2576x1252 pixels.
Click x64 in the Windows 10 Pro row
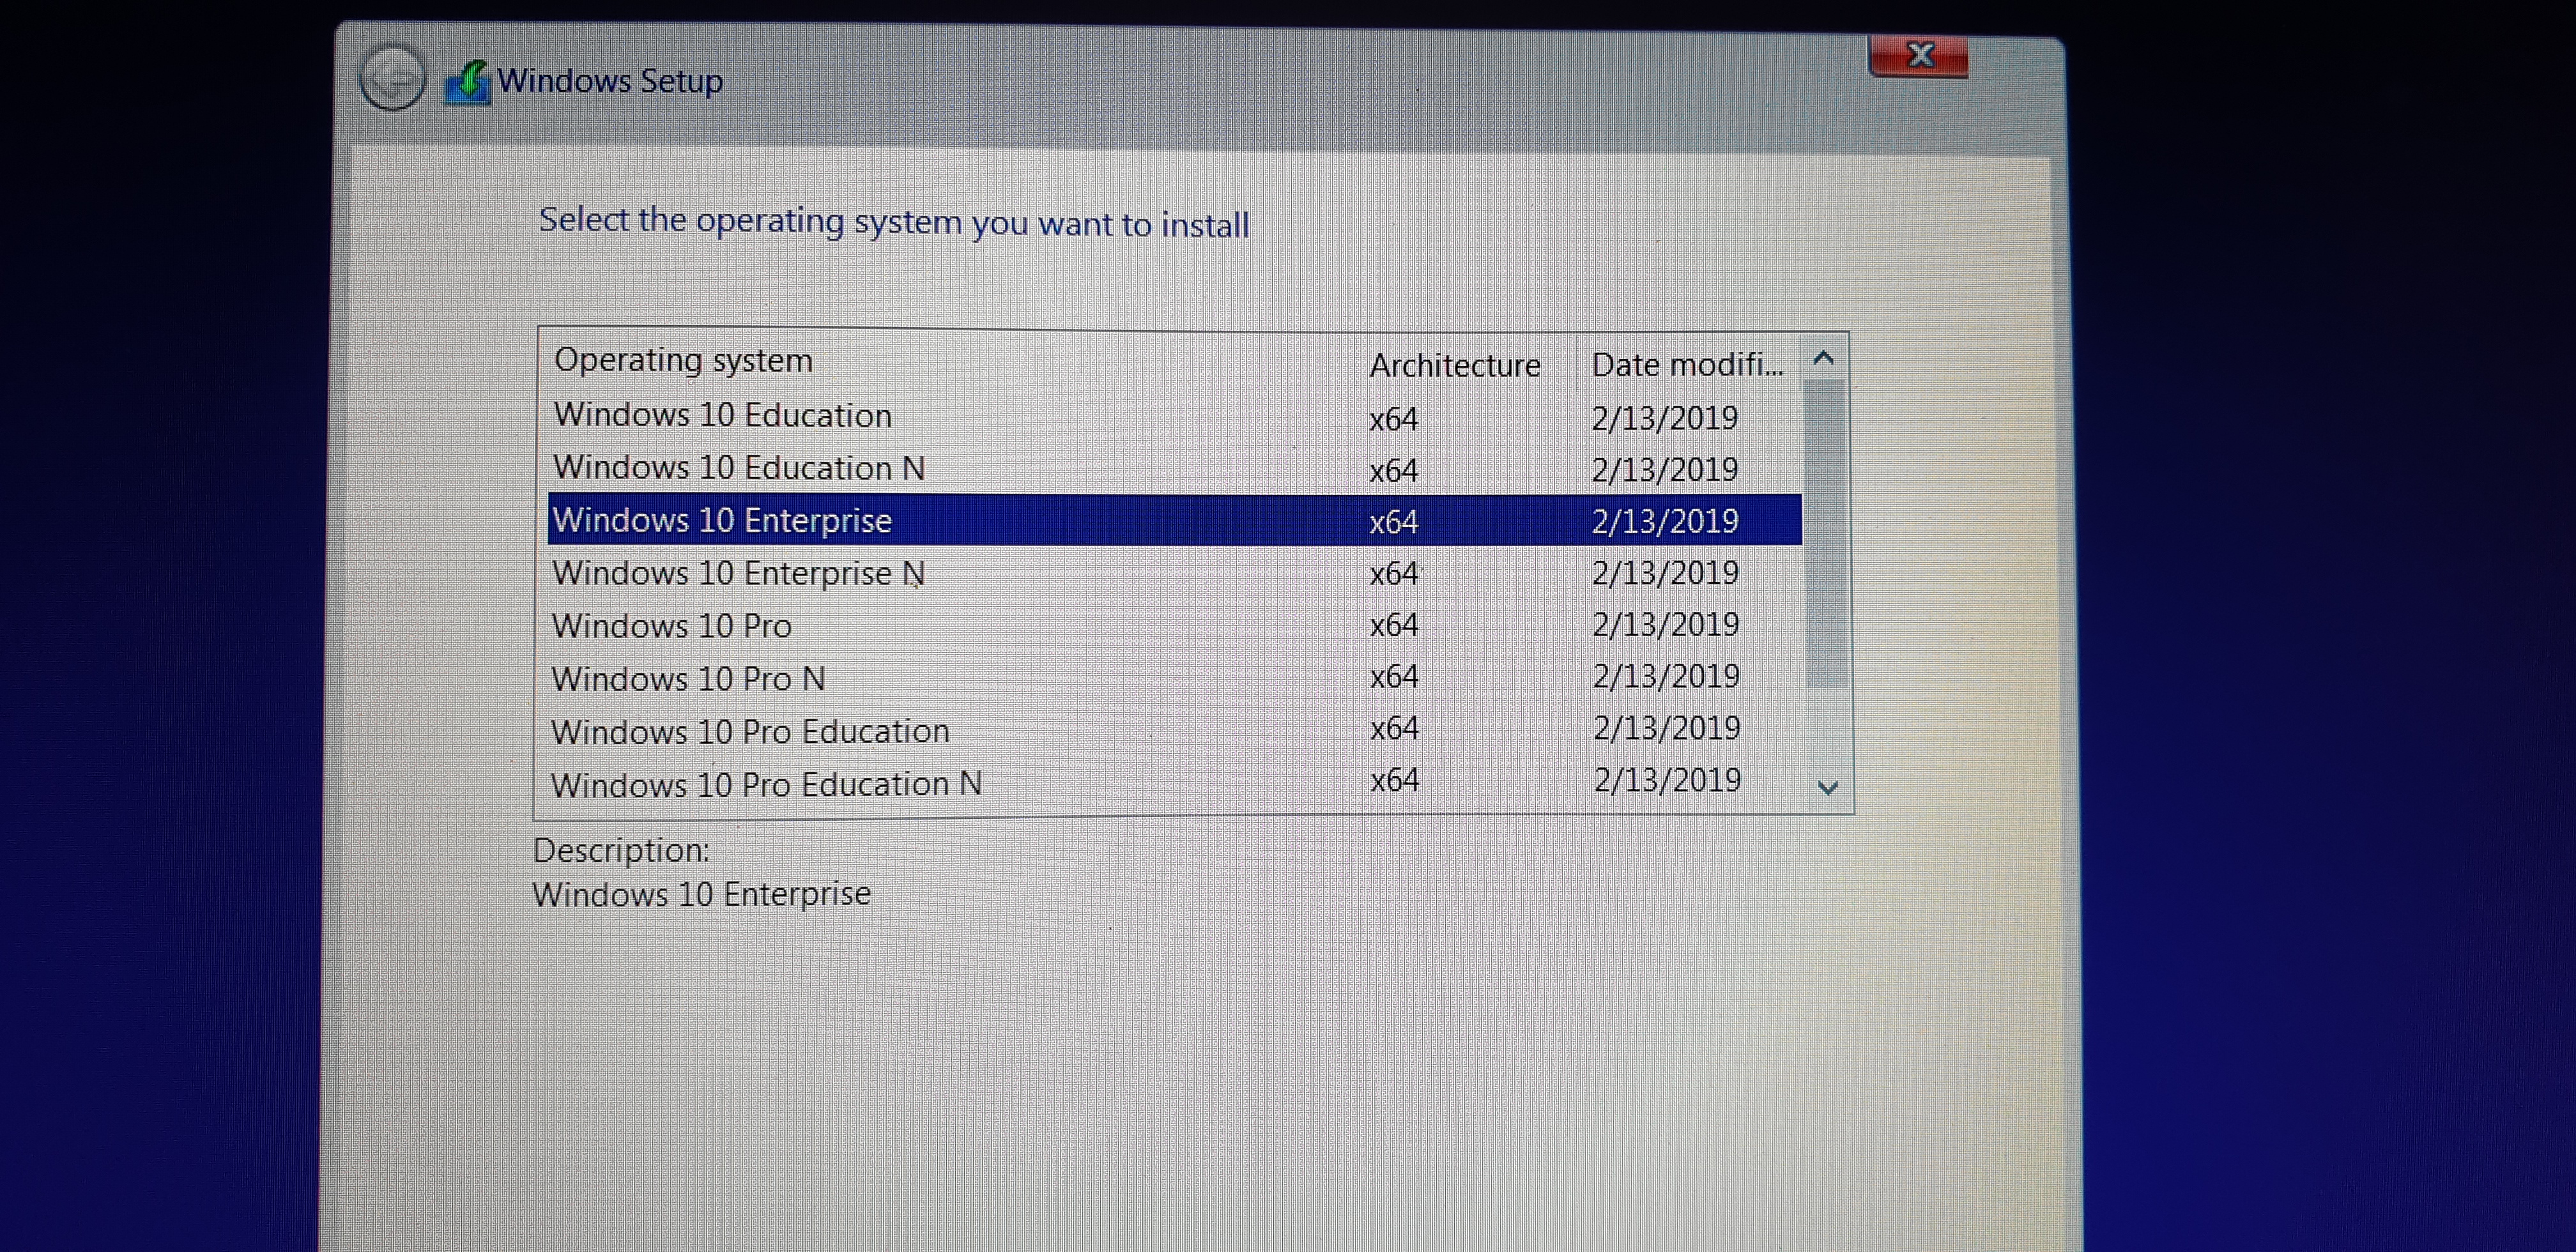[1394, 625]
